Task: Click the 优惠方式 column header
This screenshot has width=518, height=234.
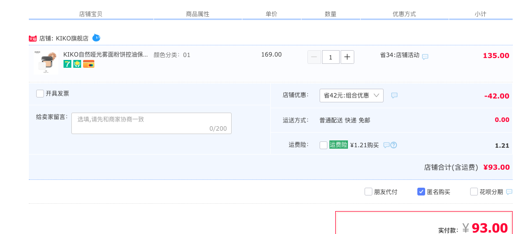Action: pos(404,14)
